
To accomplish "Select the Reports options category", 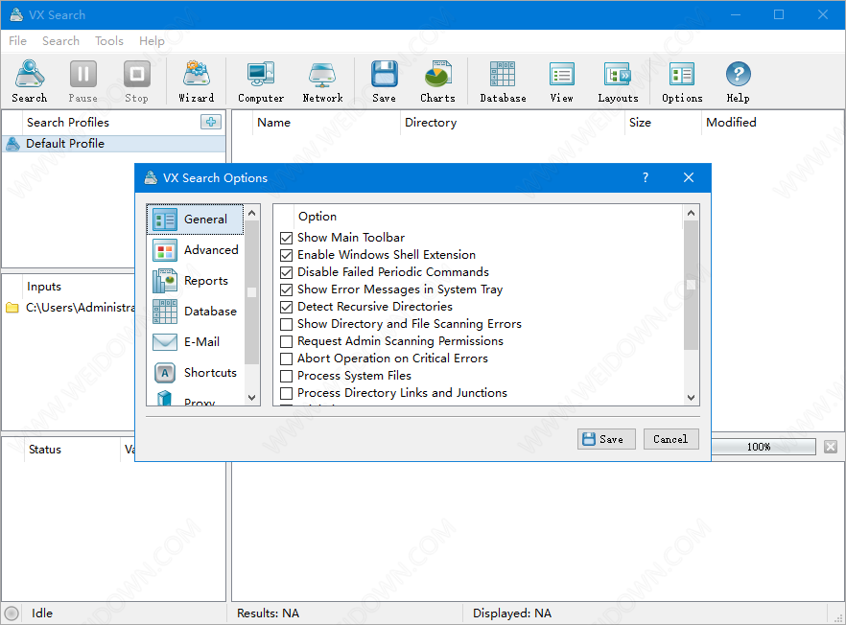I will [196, 281].
